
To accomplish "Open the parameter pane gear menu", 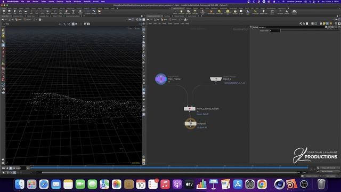I will coord(326,27).
